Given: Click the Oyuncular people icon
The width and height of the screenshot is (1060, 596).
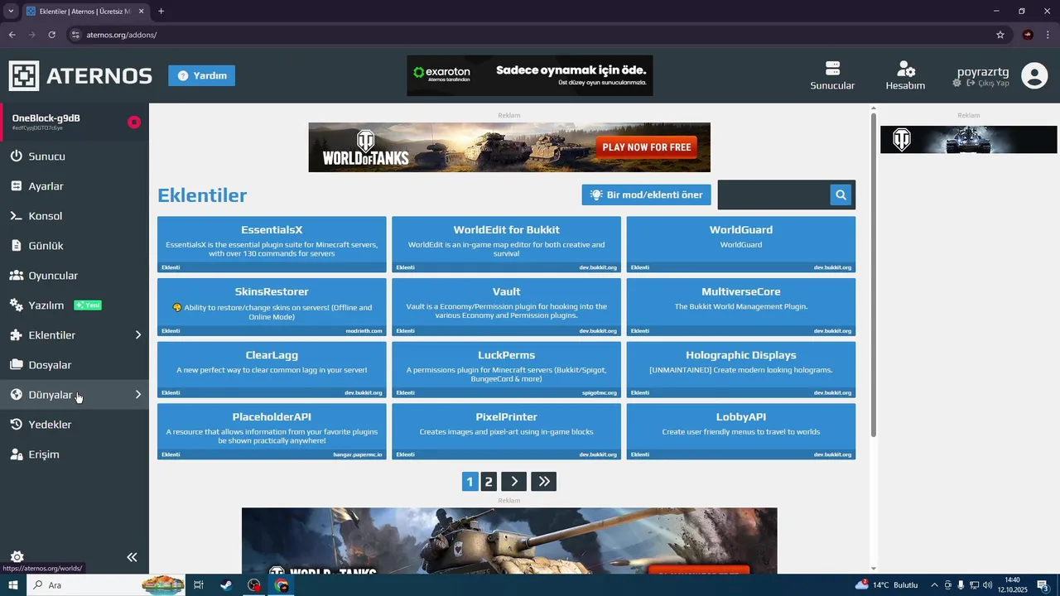Looking at the screenshot, I should click(x=16, y=276).
